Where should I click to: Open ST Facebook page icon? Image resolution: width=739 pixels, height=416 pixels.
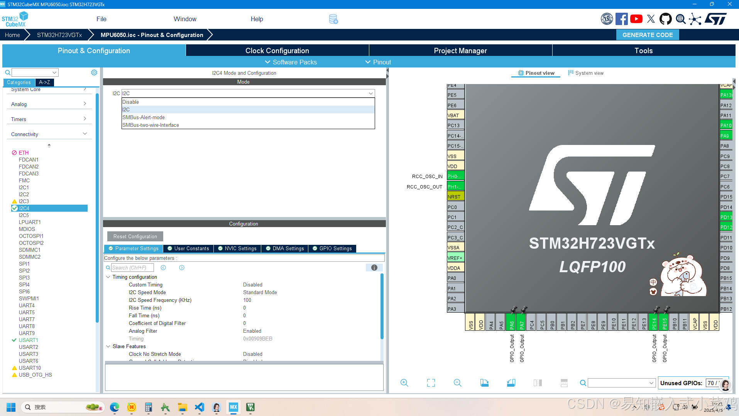pos(622,19)
